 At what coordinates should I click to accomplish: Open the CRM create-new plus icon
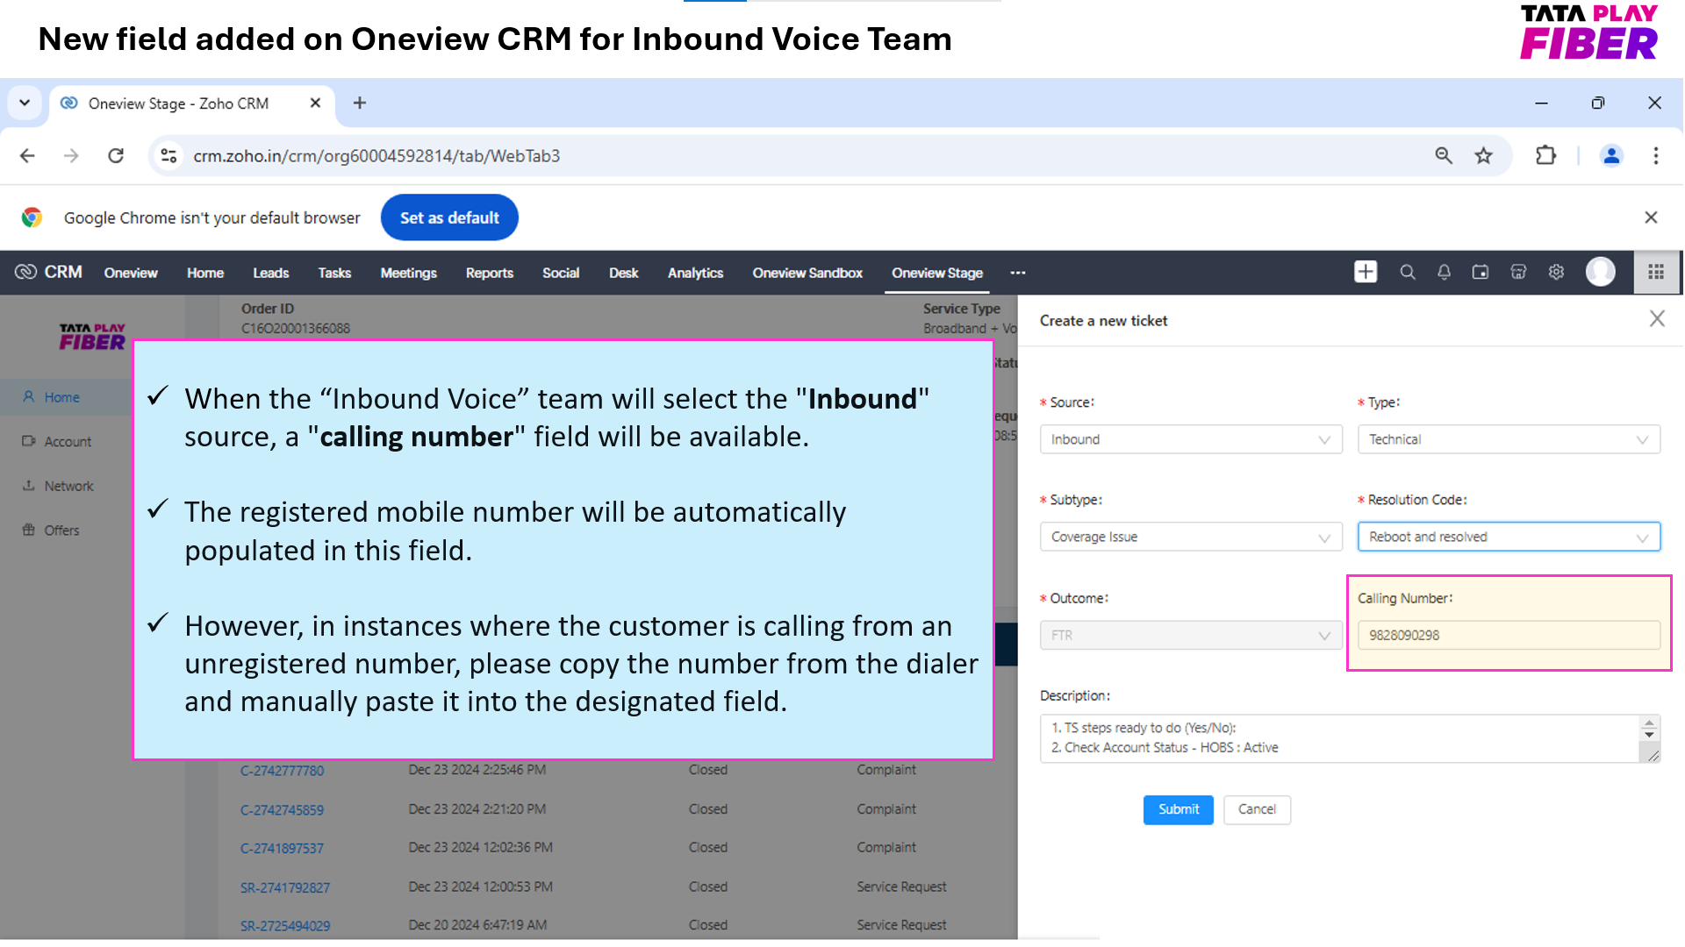click(1366, 273)
